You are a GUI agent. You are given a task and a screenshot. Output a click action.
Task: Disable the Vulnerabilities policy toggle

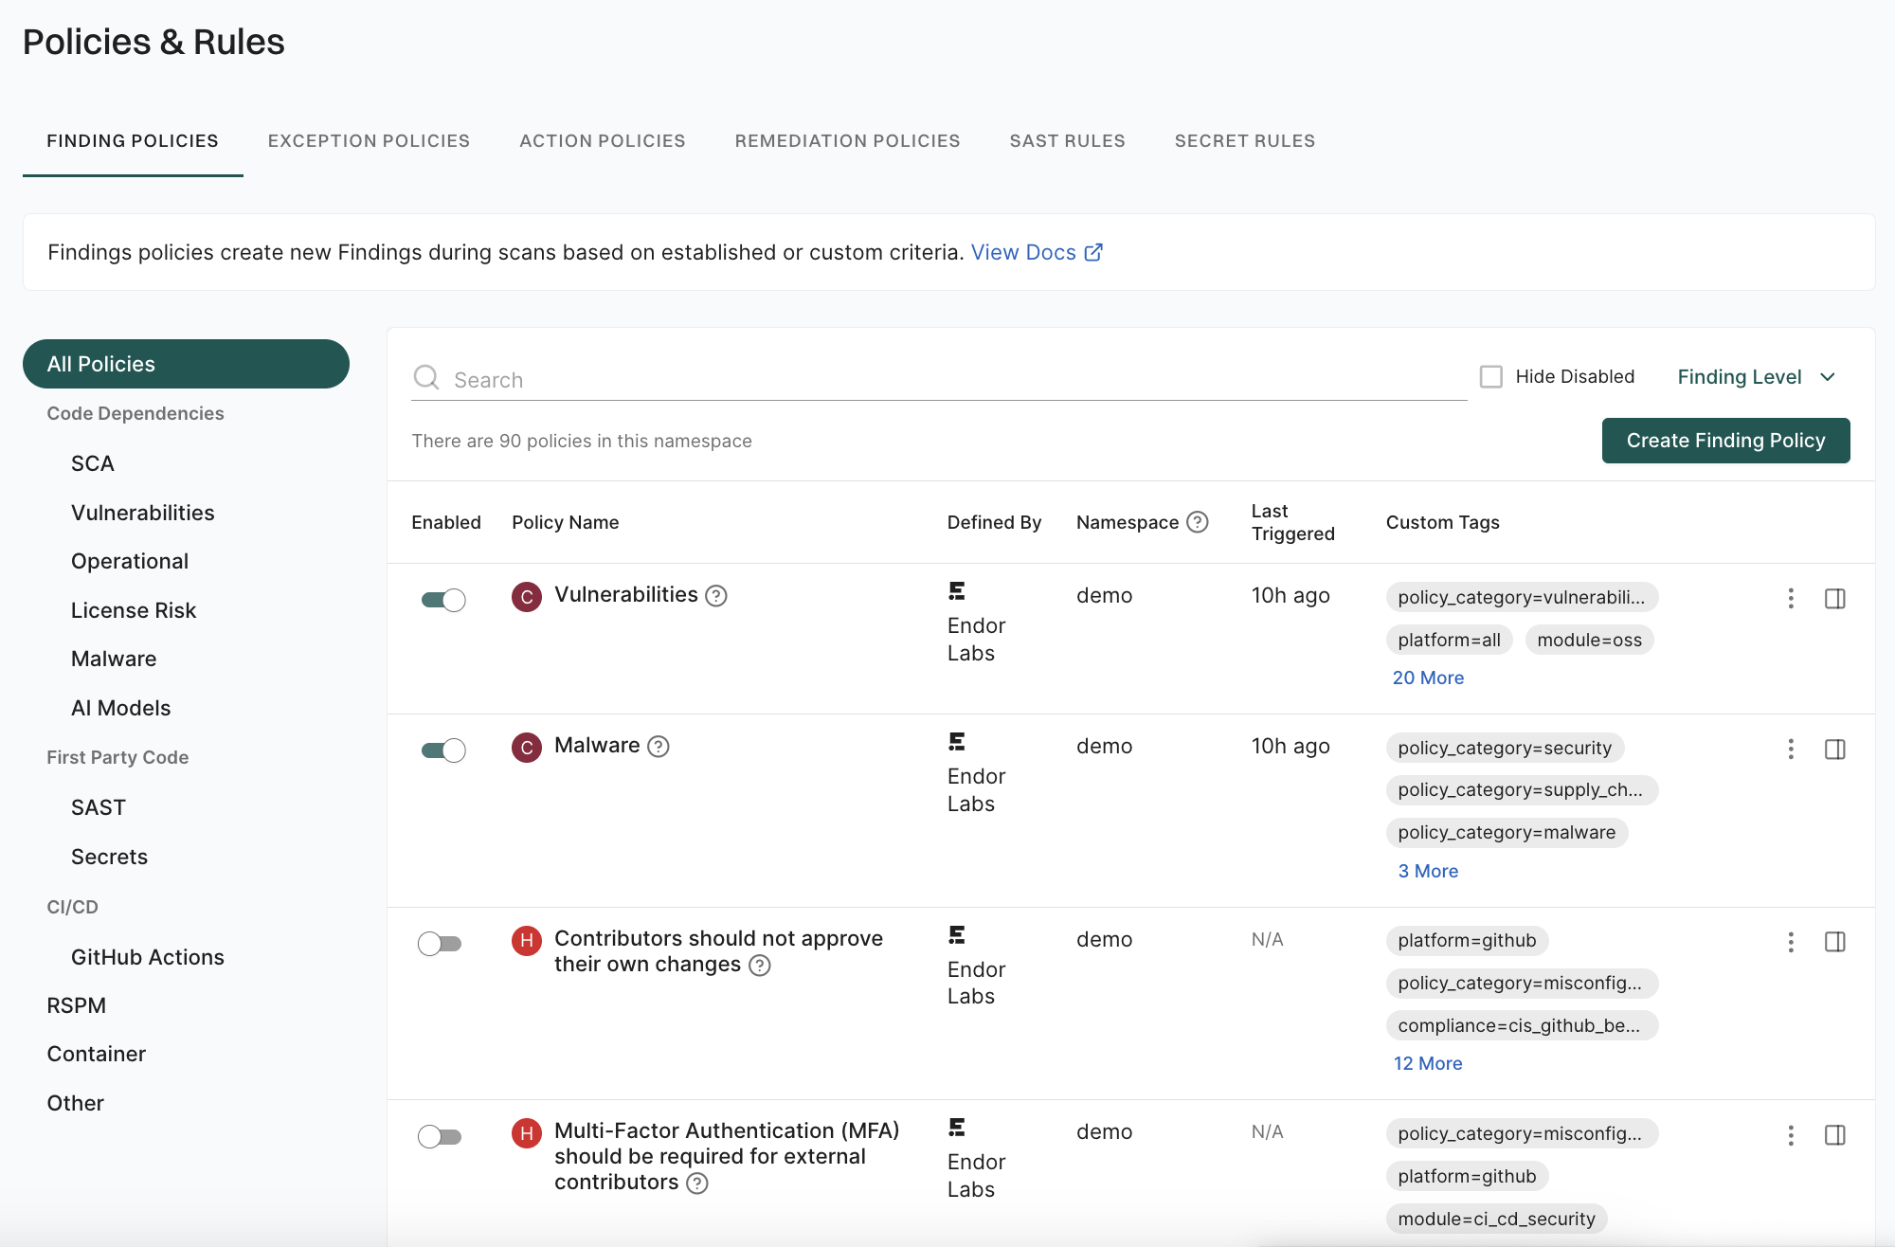pos(443,600)
